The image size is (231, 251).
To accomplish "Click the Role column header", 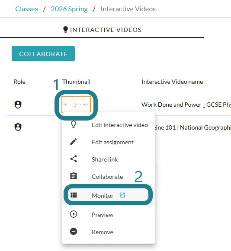I will coord(19,82).
